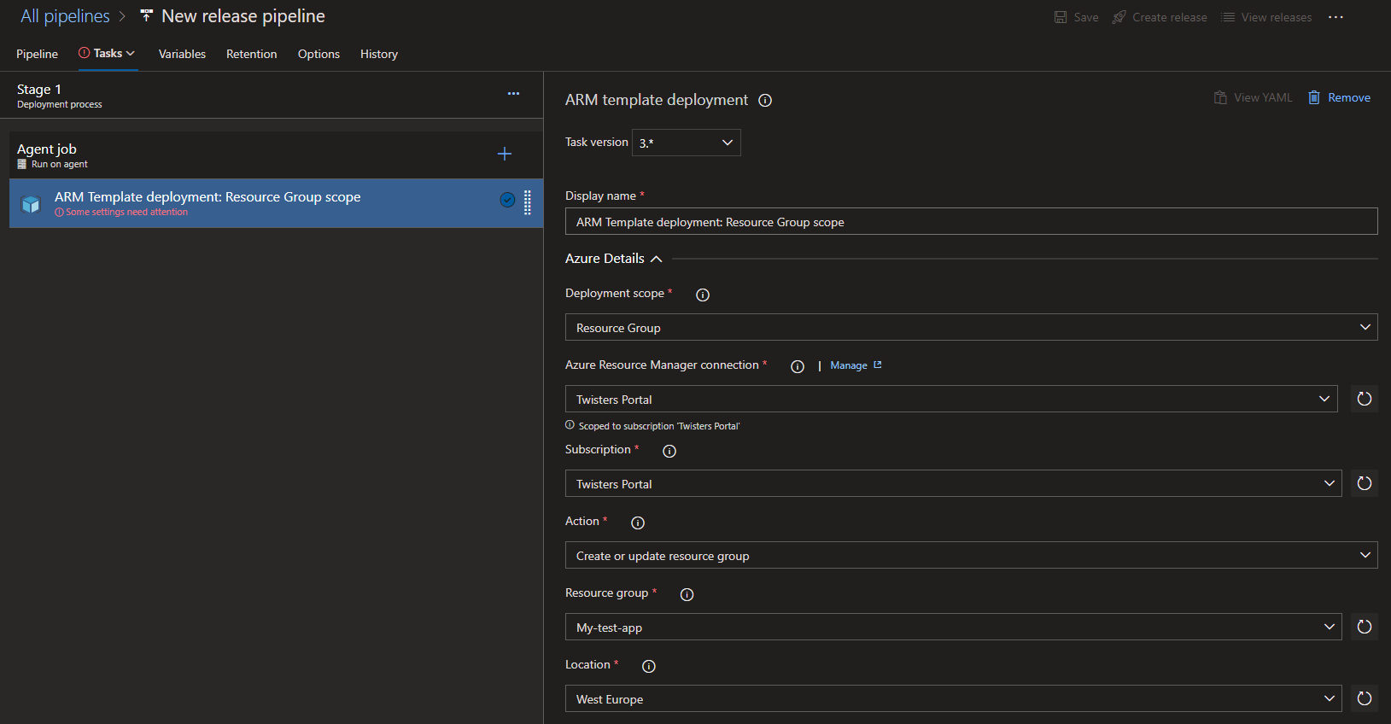Refresh the Resource group list

pos(1364,627)
